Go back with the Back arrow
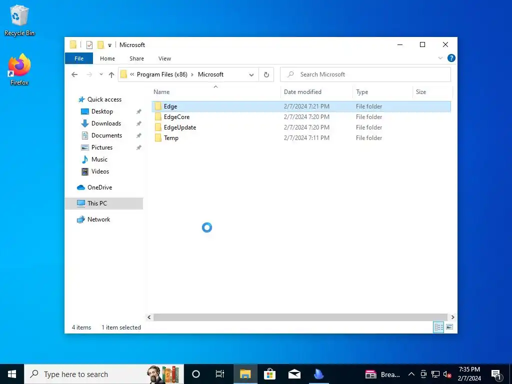Viewport: 512px width, 384px height. 74,74
